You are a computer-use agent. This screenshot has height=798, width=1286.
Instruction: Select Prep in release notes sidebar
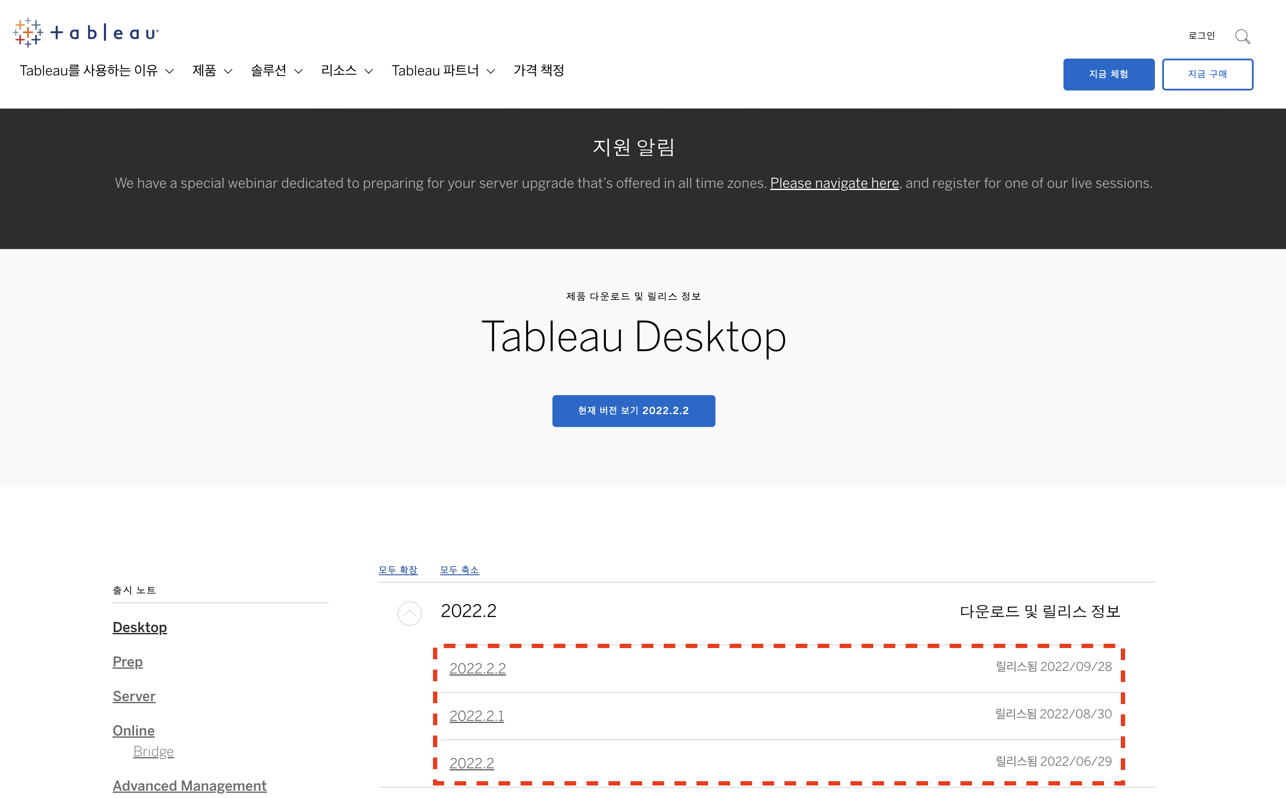coord(127,662)
